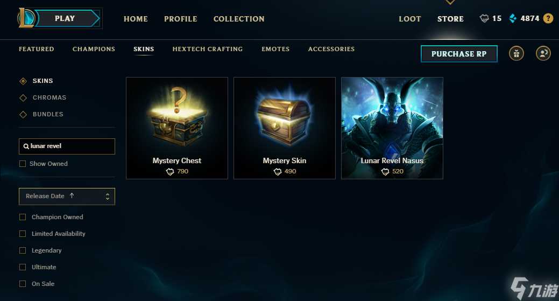This screenshot has height=301, width=559.
Task: Open the gifting center gift icon
Action: [x=516, y=53]
